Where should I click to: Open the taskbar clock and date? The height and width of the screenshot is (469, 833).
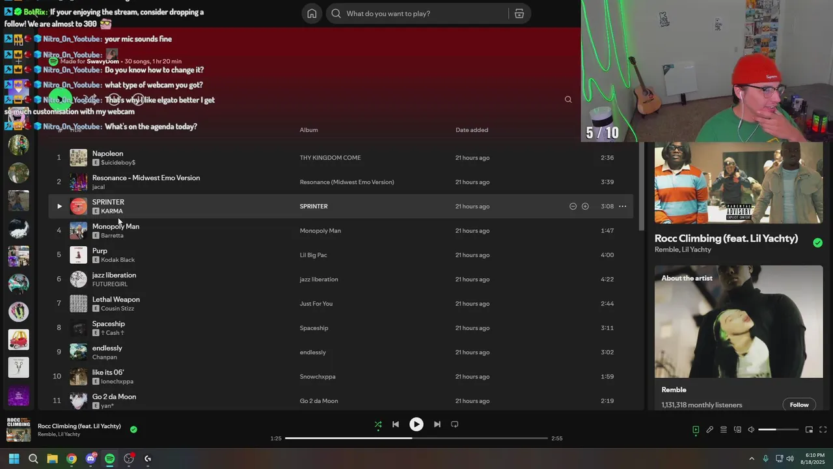tap(813, 459)
